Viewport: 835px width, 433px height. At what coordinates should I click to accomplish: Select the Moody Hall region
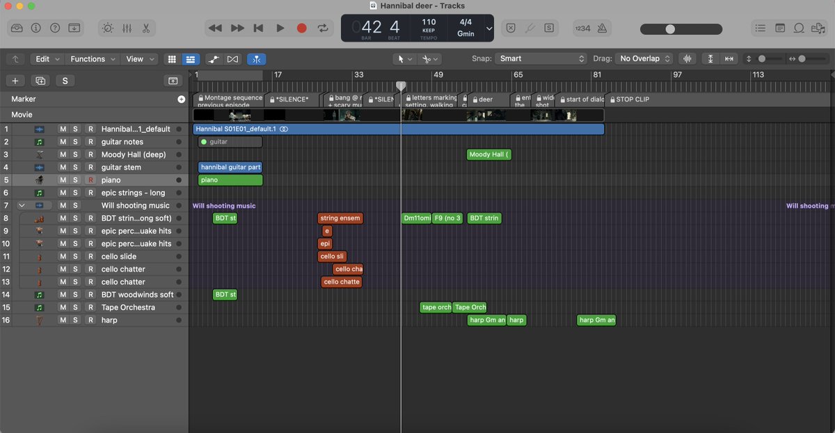pyautogui.click(x=489, y=154)
